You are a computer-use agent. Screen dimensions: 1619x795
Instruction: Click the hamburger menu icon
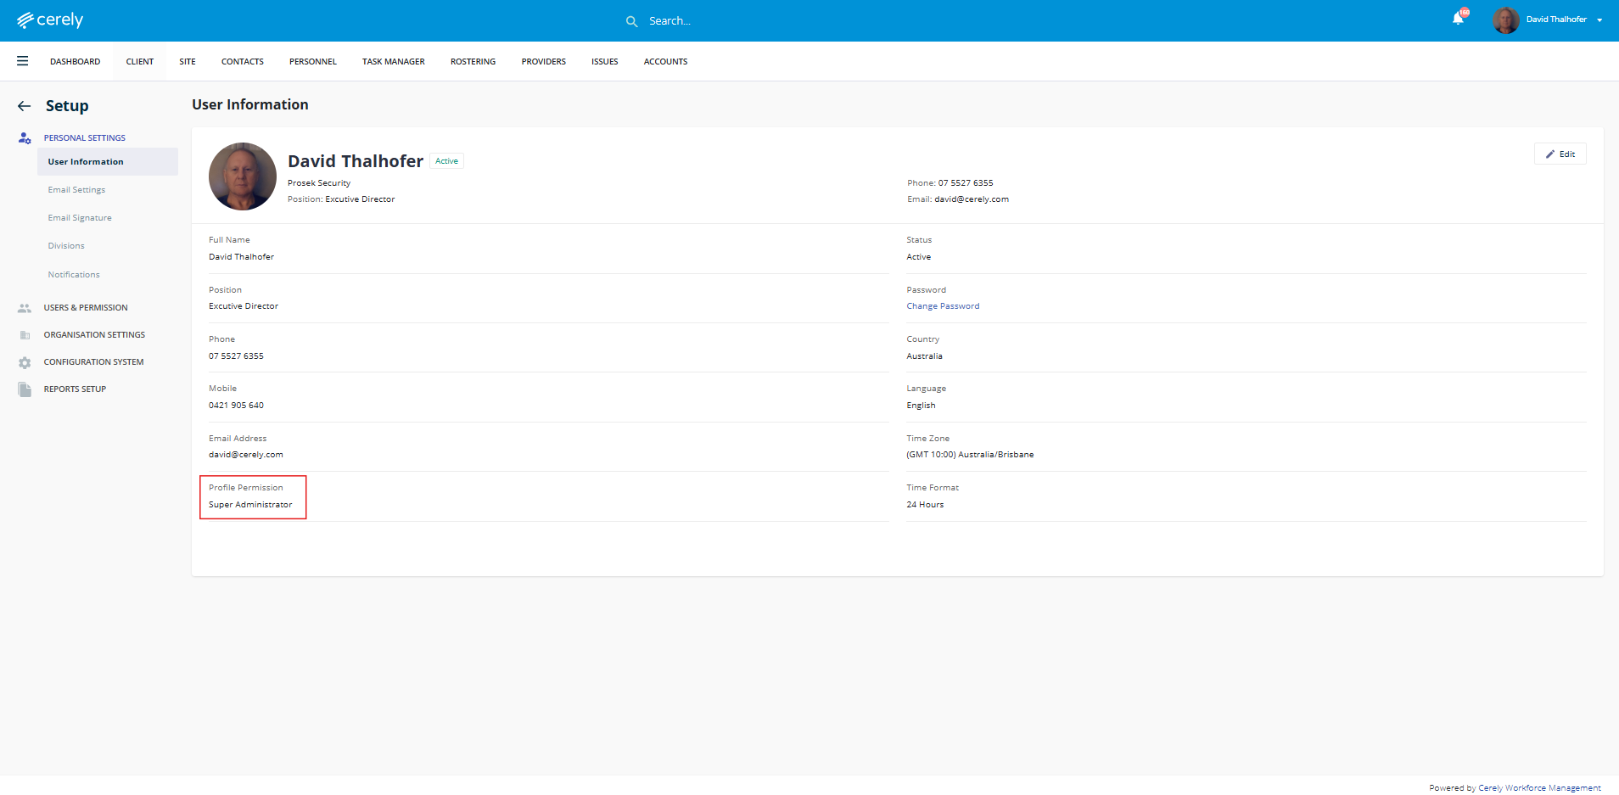point(23,61)
